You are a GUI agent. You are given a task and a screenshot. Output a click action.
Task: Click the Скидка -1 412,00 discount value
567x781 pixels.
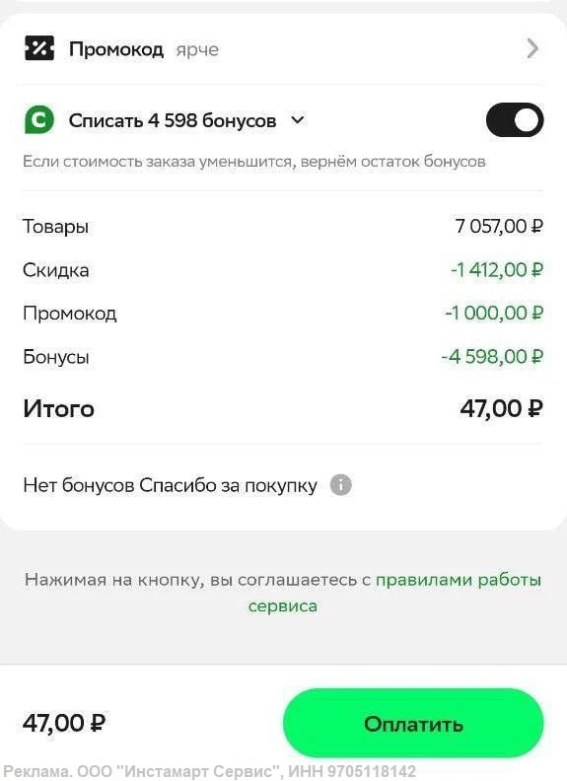point(497,270)
